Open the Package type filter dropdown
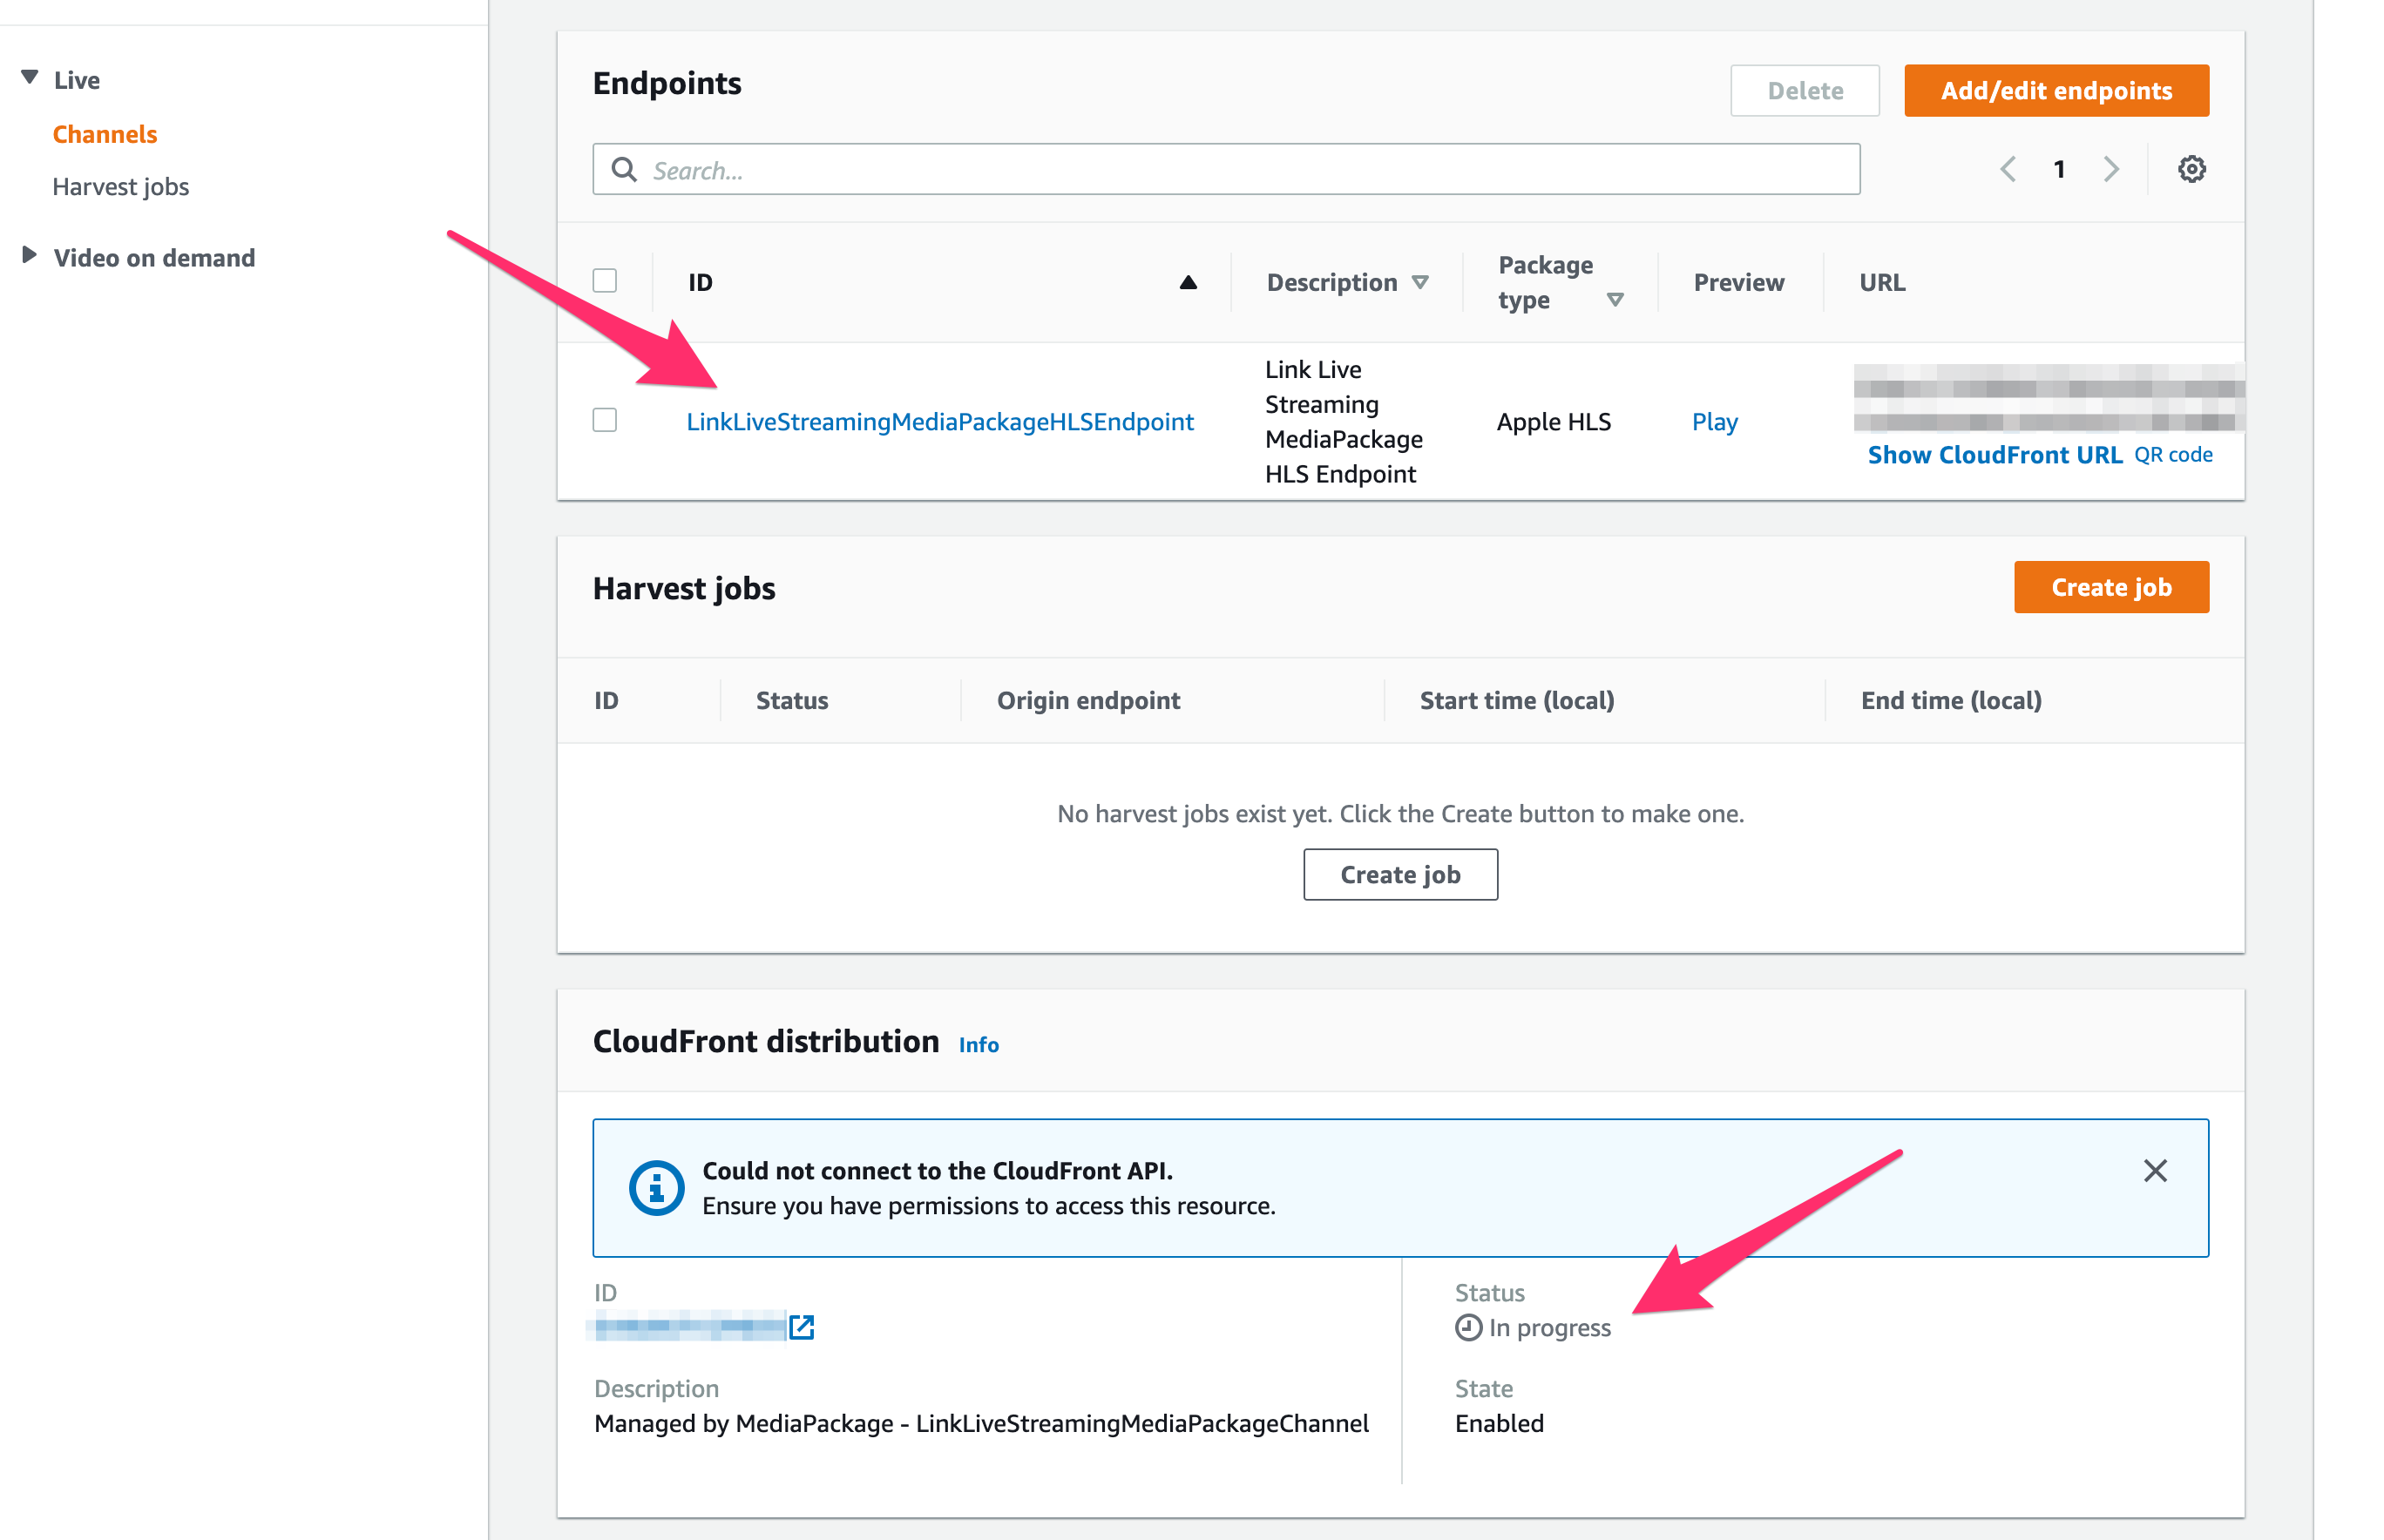Image resolution: width=2384 pixels, height=1540 pixels. click(1618, 299)
